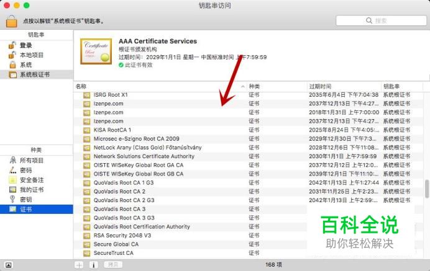Click the info (i) button
This screenshot has height=271, width=430.
(x=93, y=265)
